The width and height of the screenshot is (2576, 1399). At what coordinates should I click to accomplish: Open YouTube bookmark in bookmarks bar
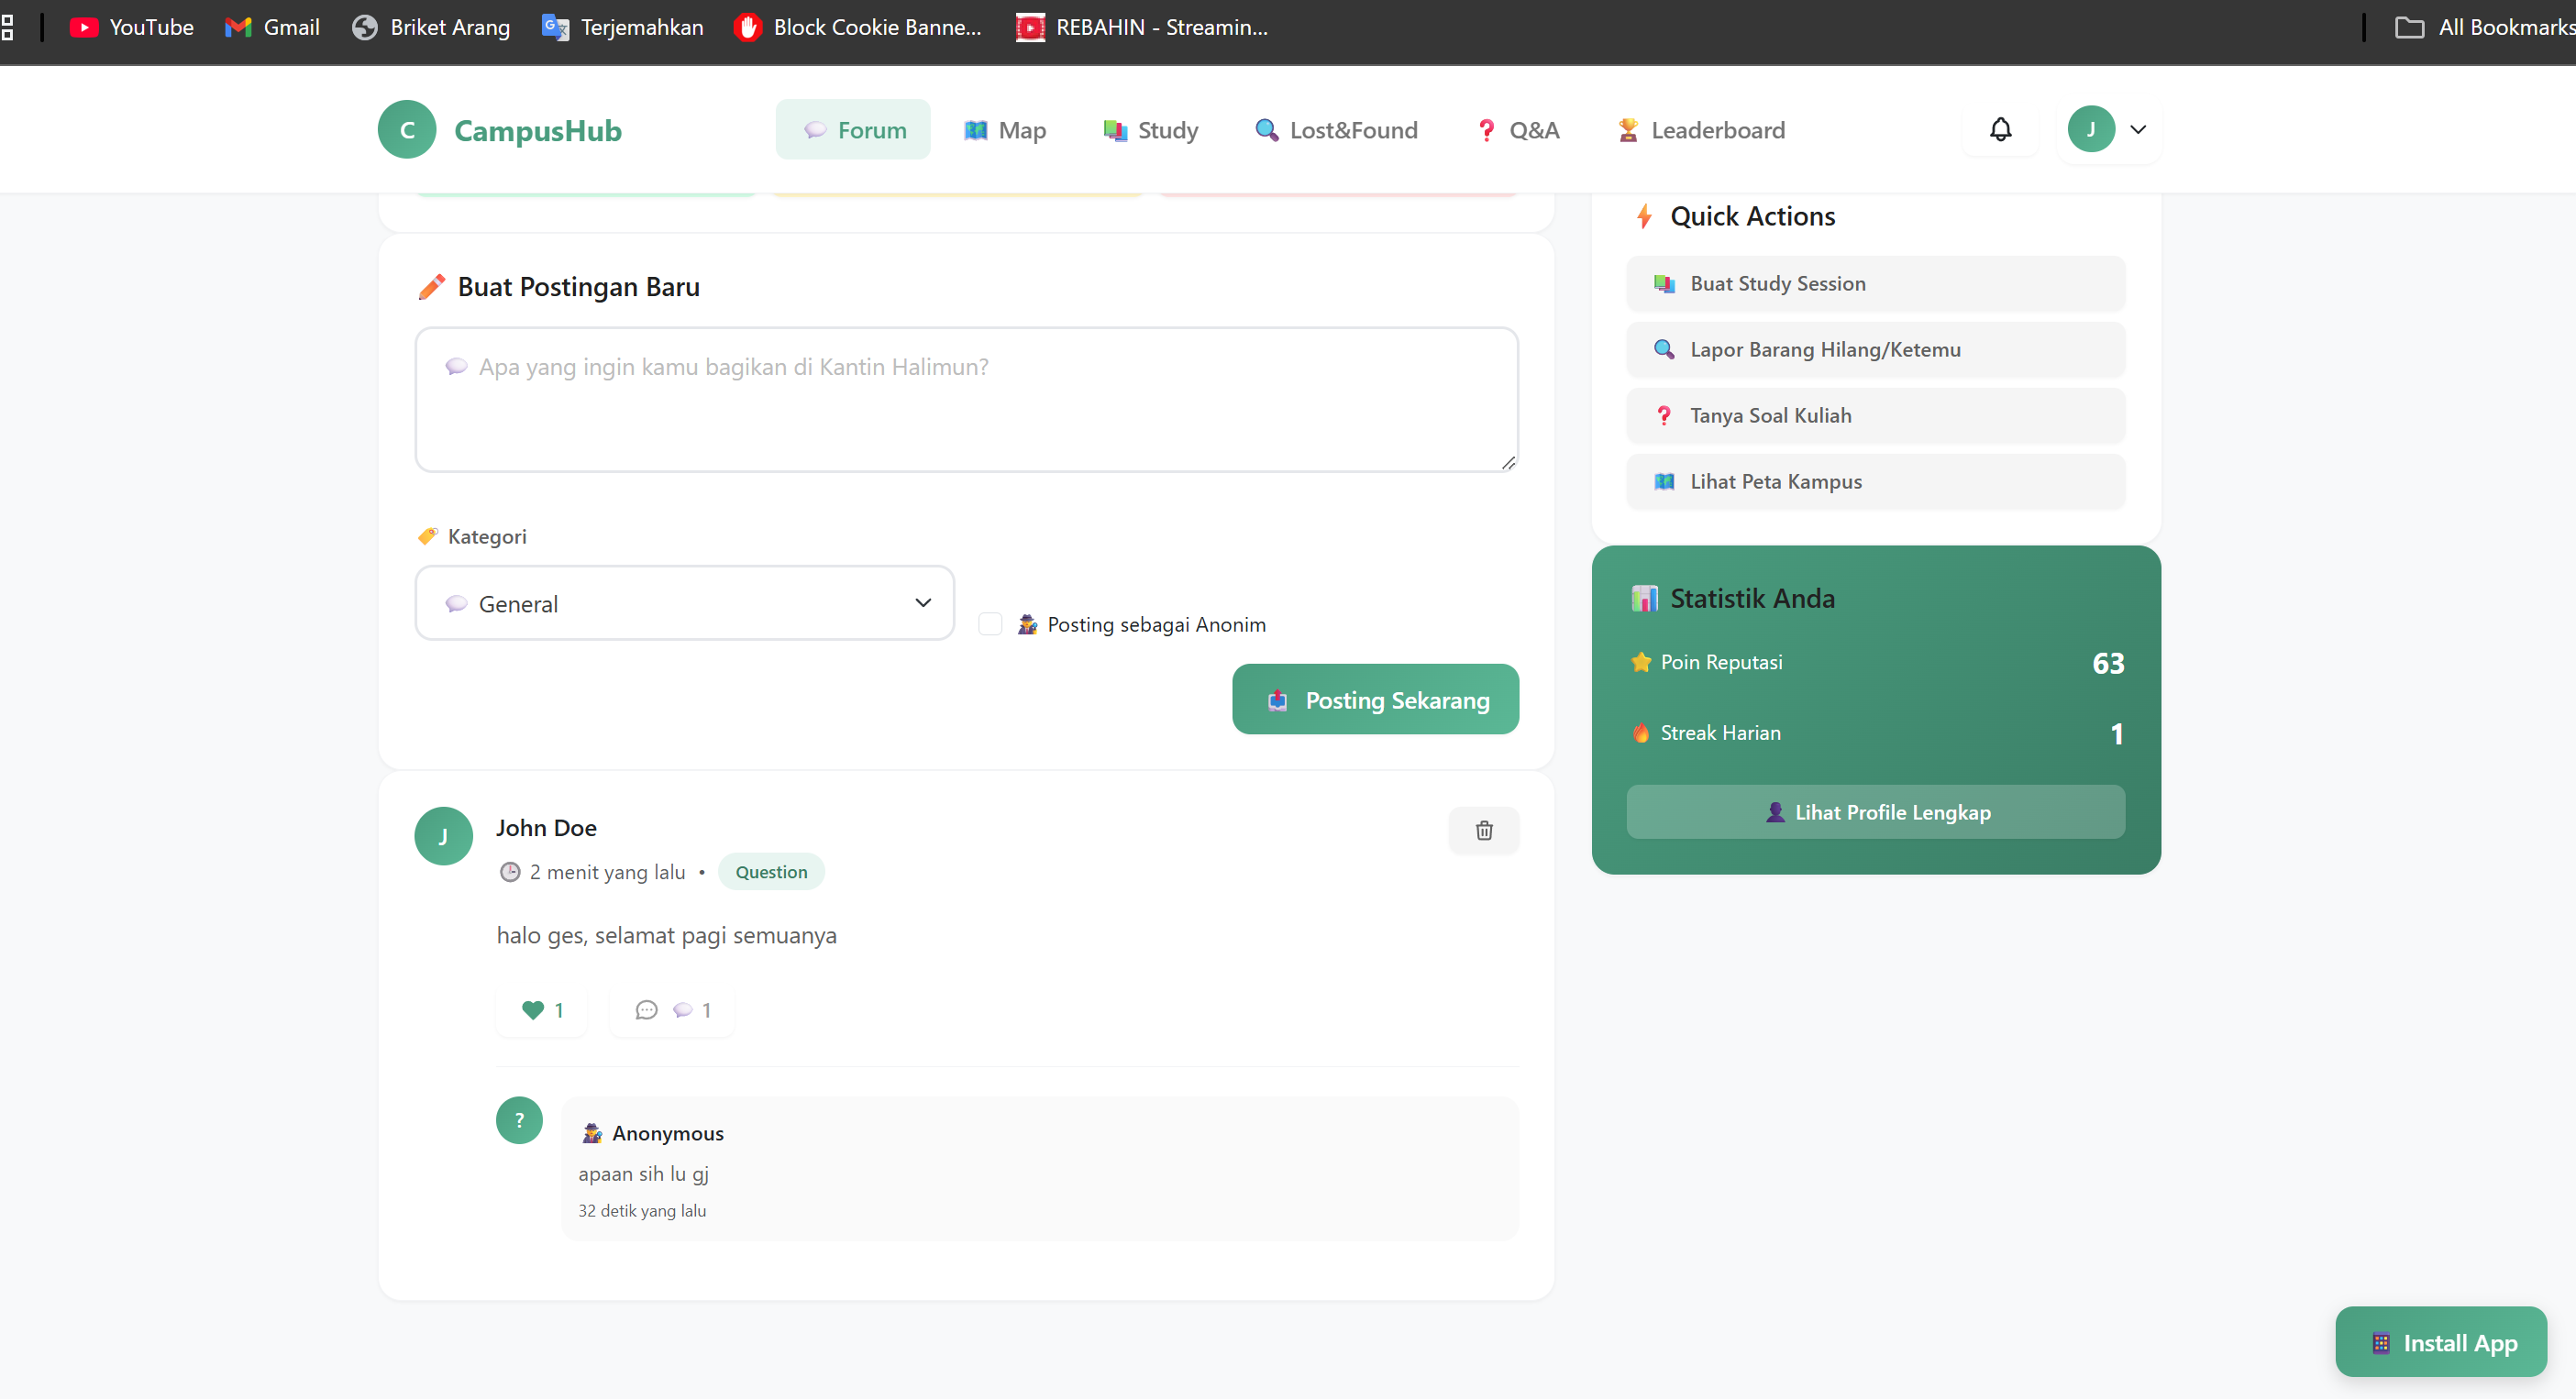click(131, 27)
